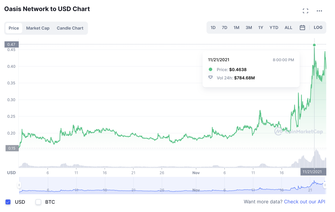Screen dimensions: 335x212
Task: Select the YTD time range
Action: [x=274, y=28]
